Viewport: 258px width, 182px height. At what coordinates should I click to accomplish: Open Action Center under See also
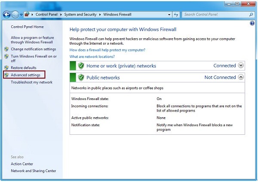pos(22,164)
